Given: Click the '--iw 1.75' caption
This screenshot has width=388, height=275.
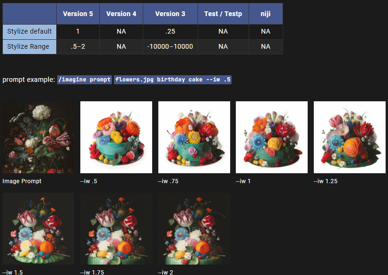Looking at the screenshot, I should tap(92, 272).
